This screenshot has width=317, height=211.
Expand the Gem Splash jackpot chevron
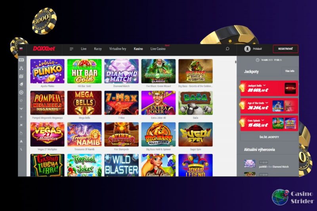click(263, 120)
